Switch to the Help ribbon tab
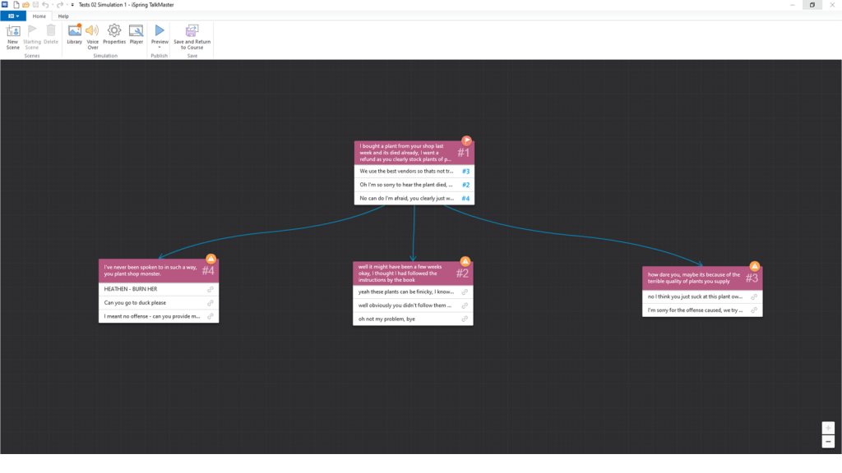 (63, 16)
